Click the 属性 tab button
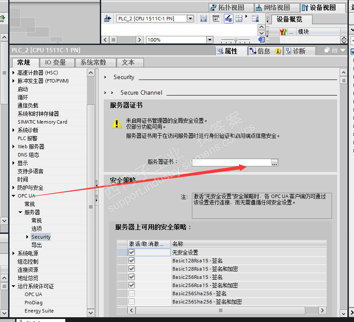 231,51
